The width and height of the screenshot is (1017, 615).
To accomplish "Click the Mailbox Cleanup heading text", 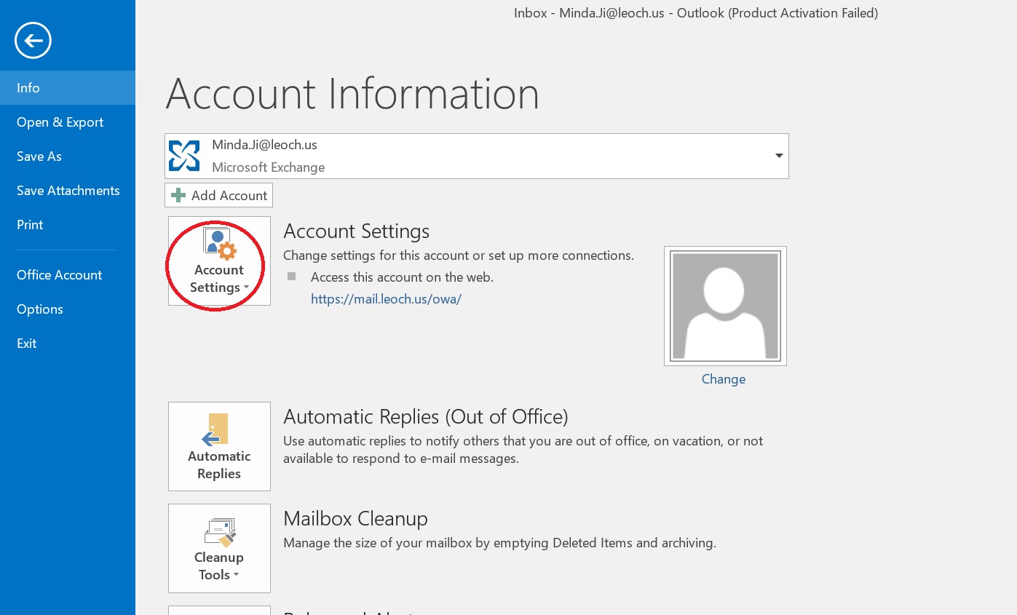I will pos(355,518).
